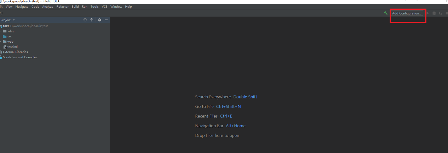This screenshot has height=153, width=448.
Task: Open the Project view dropdown
Action: [7, 20]
